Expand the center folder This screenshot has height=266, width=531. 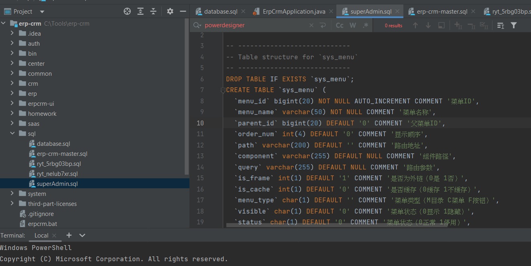[12, 64]
